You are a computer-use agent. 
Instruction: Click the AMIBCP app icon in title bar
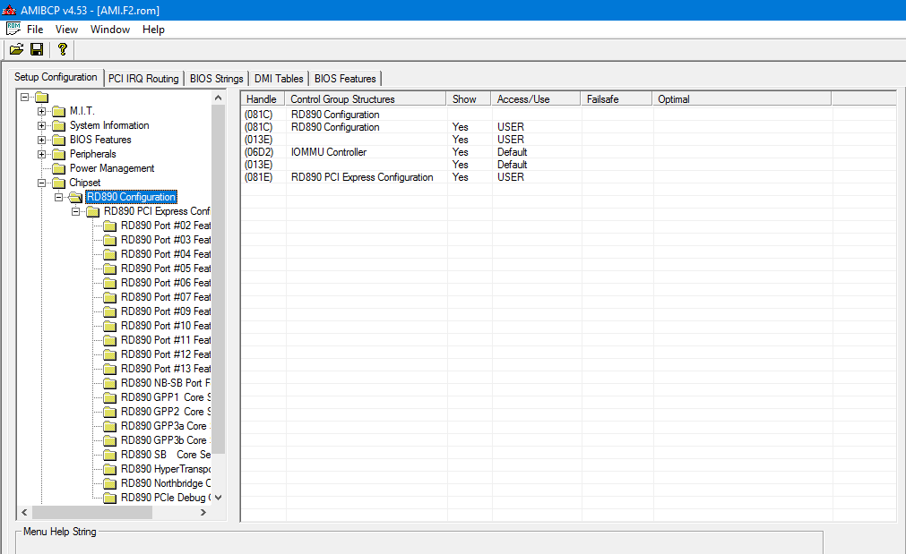pyautogui.click(x=9, y=10)
